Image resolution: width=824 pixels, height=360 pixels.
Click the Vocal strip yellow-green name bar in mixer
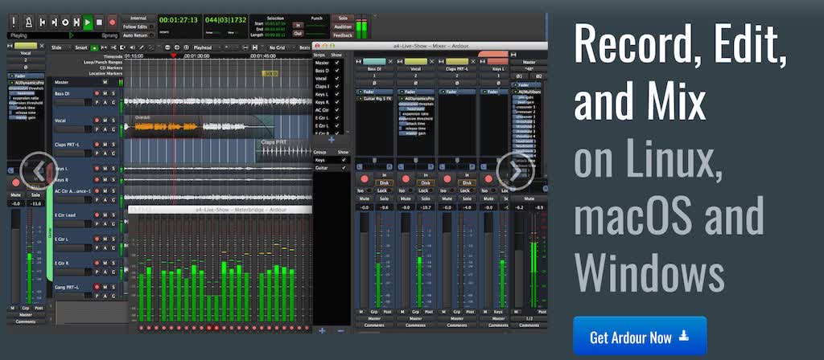tap(416, 61)
